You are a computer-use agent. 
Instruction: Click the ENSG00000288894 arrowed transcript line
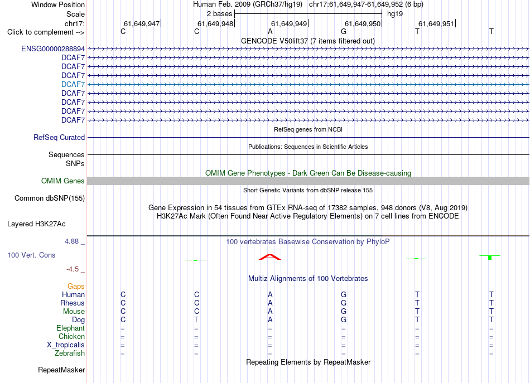coord(308,49)
